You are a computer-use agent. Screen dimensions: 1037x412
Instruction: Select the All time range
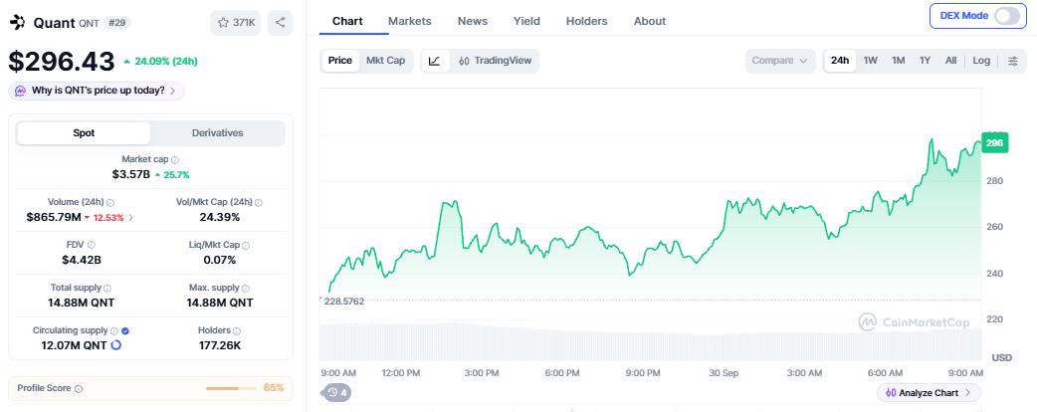tap(951, 61)
